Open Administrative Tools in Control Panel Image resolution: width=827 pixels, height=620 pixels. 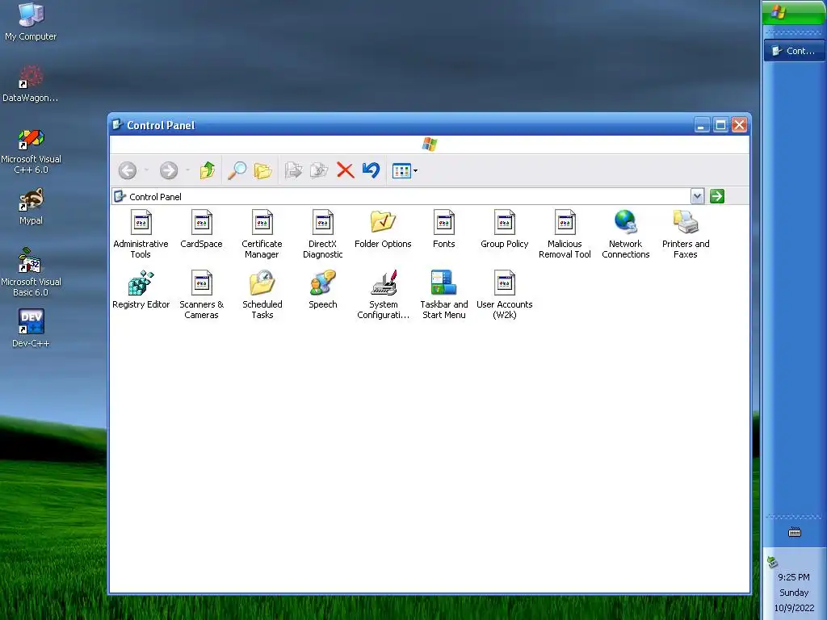(141, 234)
